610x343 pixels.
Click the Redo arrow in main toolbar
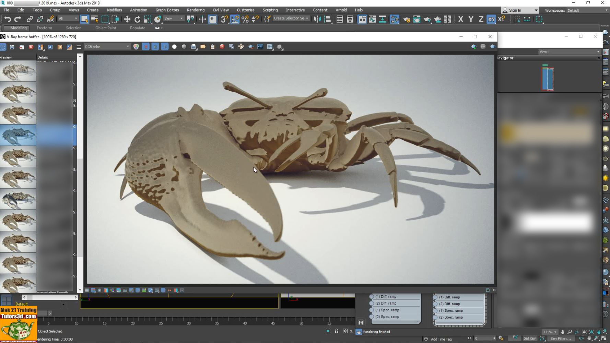17,19
